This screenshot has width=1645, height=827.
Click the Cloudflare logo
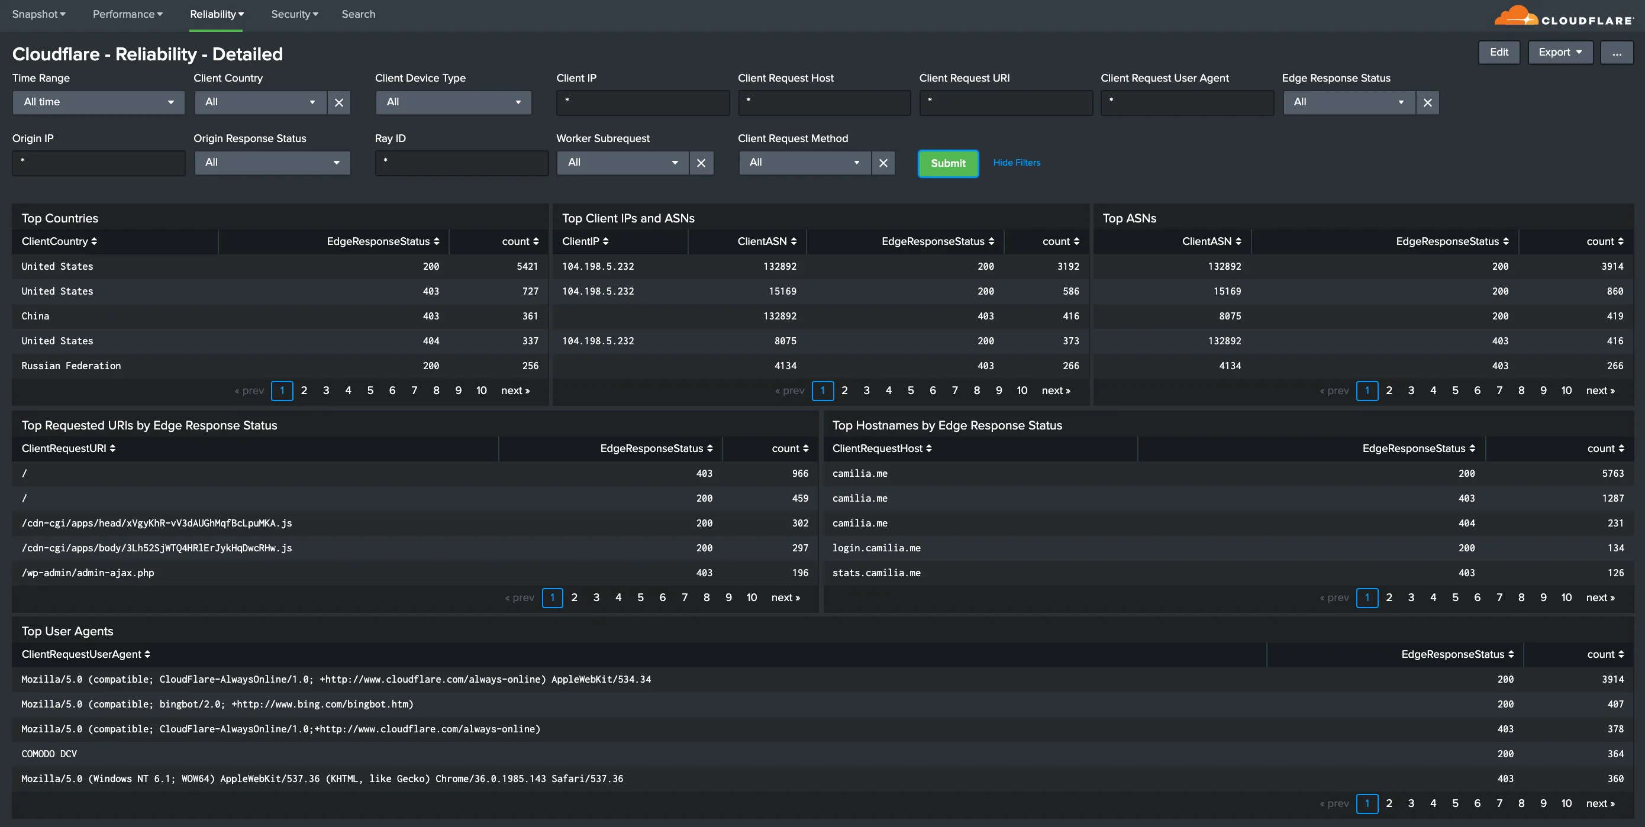point(1563,16)
